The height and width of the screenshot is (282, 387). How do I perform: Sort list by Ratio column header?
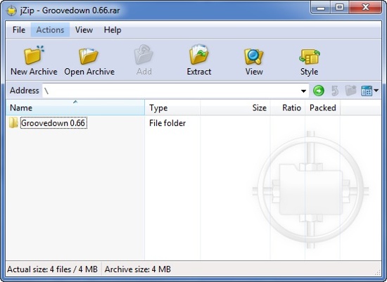tap(288, 108)
